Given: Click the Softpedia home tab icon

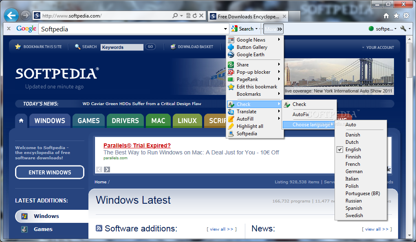Looking at the screenshot, I should [x=21, y=121].
